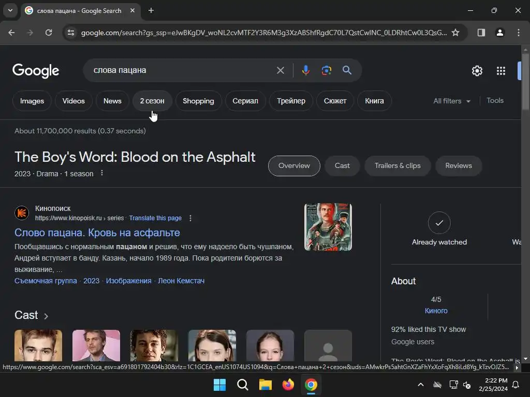The height and width of the screenshot is (397, 530).
Task: Go back to the previous page
Action: [11, 33]
